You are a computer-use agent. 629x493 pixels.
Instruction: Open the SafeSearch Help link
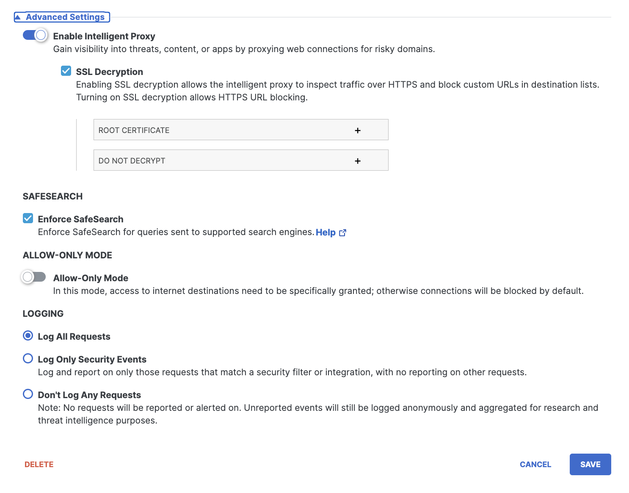(x=326, y=233)
